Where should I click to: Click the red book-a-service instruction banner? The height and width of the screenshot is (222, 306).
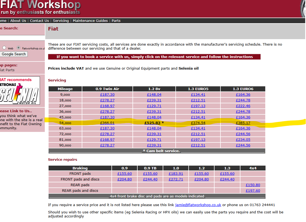click(x=154, y=57)
